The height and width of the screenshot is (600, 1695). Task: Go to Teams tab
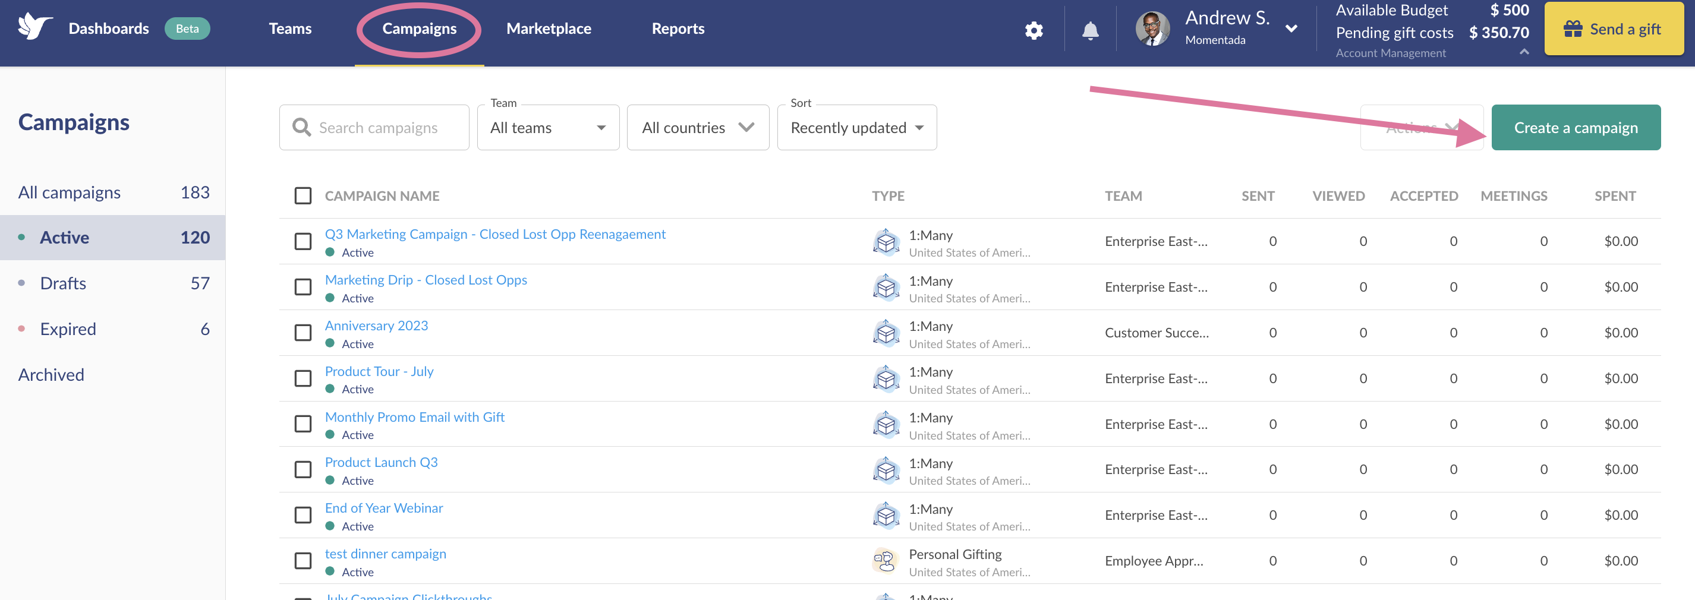pyautogui.click(x=290, y=29)
